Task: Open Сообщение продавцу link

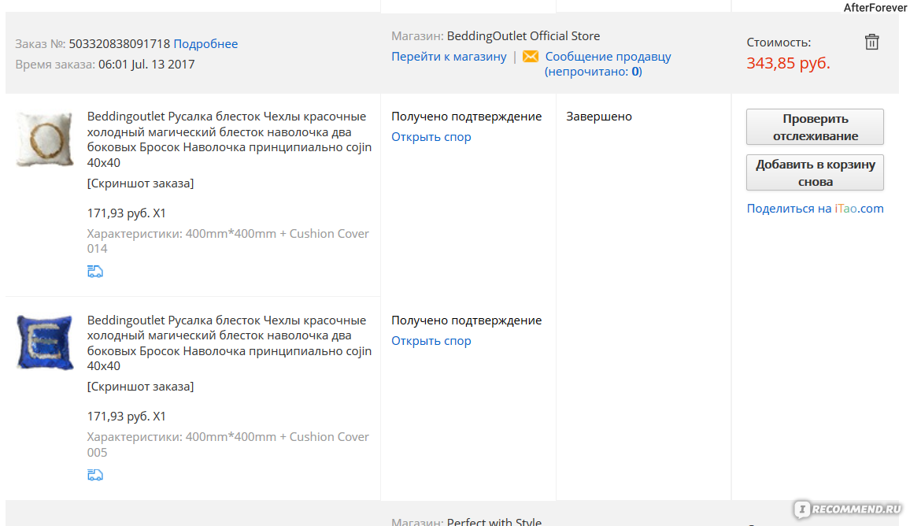Action: pyautogui.click(x=608, y=57)
